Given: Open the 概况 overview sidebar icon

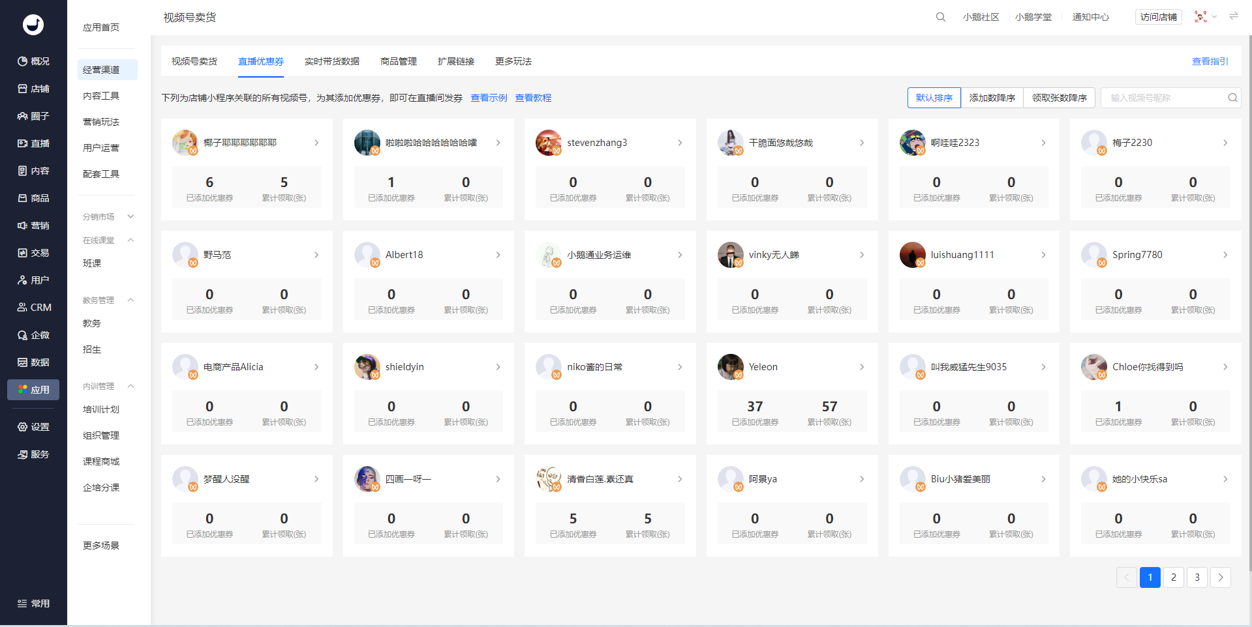Looking at the screenshot, I should point(33,61).
